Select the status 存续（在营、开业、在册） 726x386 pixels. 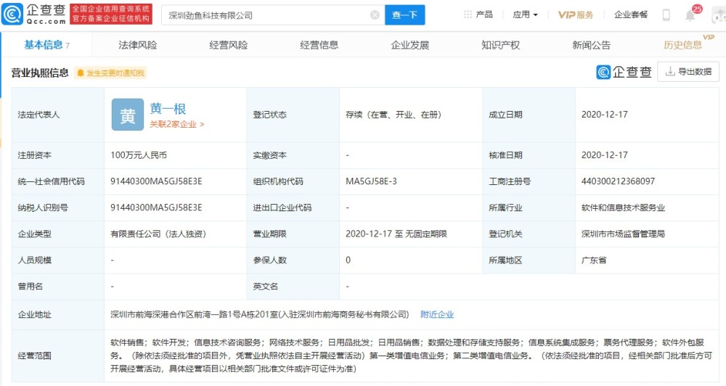tap(393, 115)
